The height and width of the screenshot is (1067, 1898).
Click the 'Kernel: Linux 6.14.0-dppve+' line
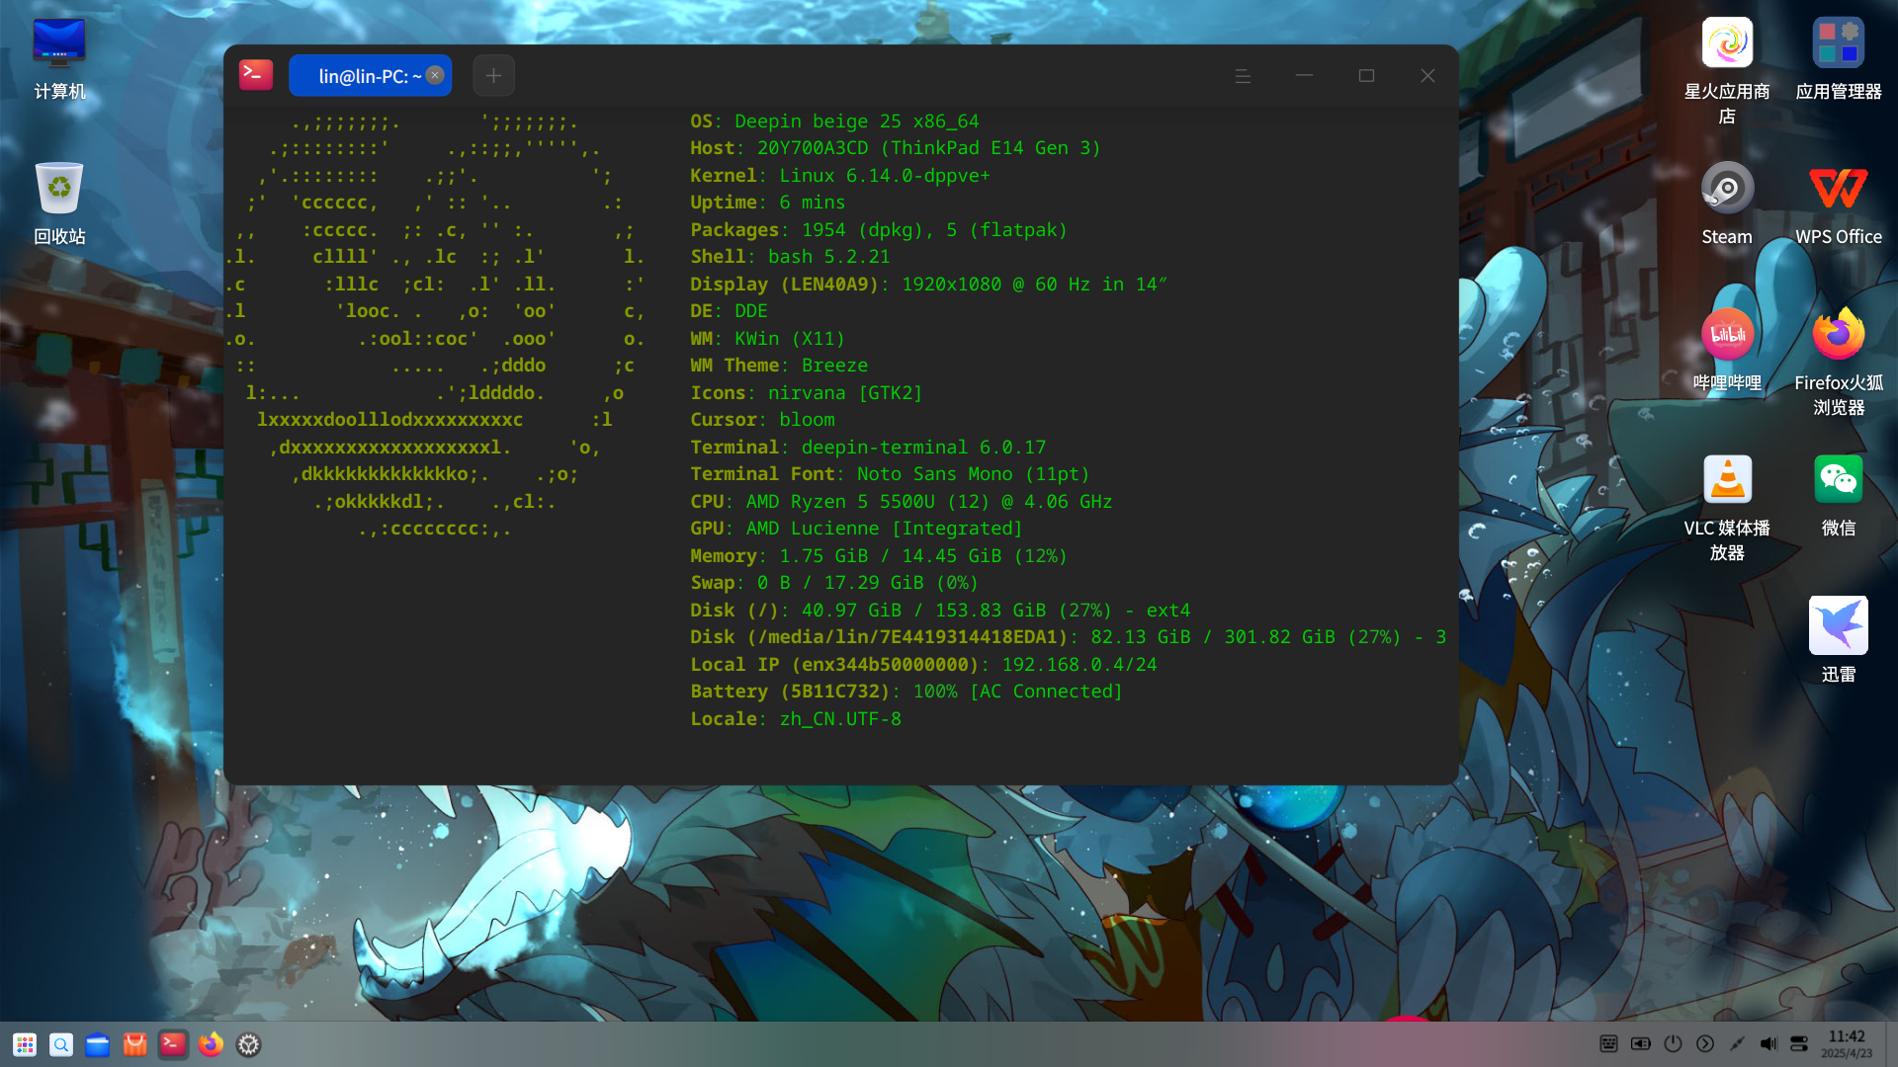839,176
